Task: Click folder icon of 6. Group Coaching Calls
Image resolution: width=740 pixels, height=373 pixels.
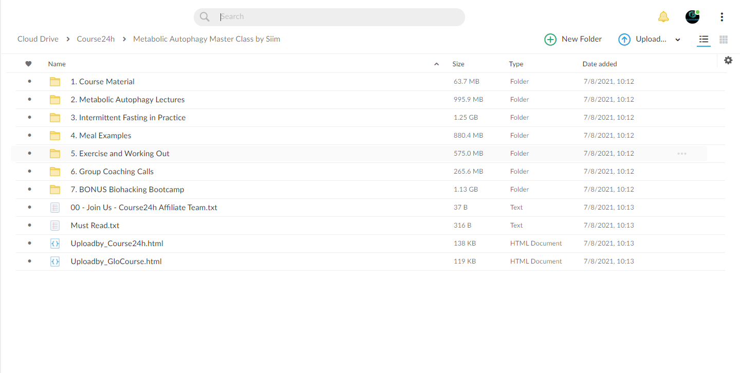Action: [x=55, y=172]
